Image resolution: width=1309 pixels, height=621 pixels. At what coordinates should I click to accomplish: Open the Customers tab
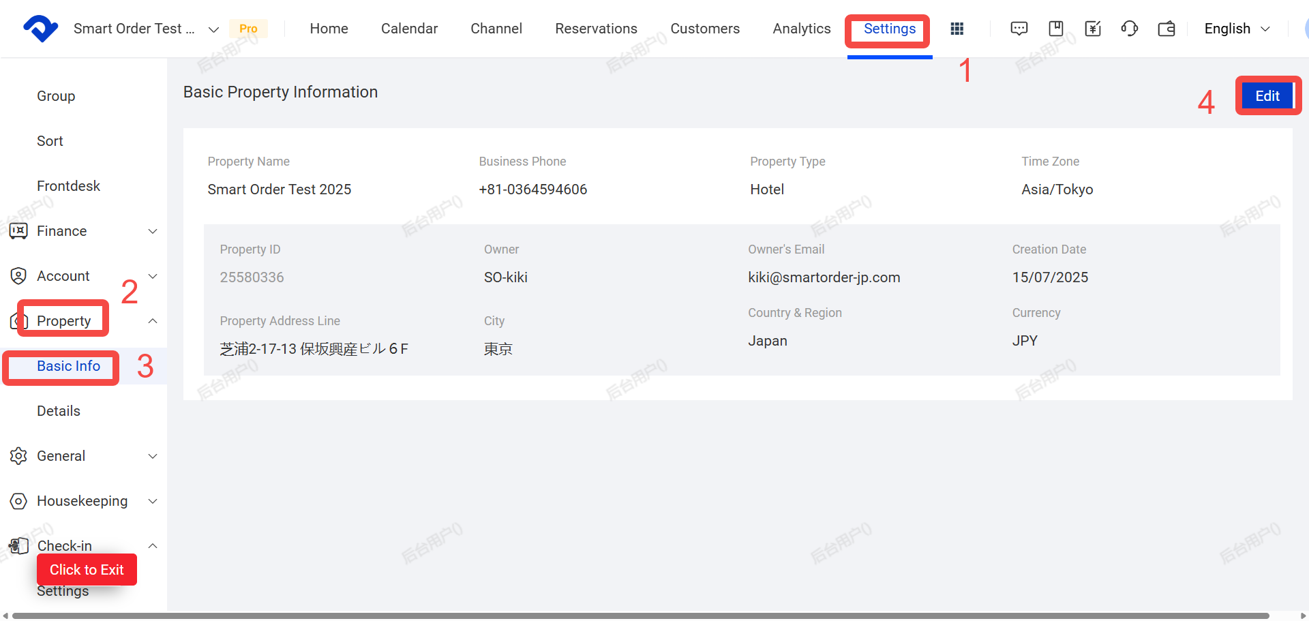pyautogui.click(x=705, y=29)
